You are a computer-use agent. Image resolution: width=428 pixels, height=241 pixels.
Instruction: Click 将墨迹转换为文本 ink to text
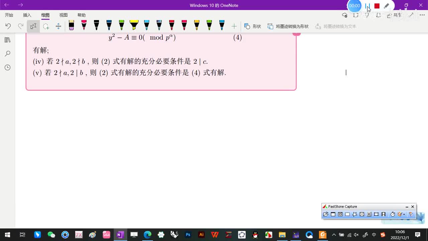[x=336, y=26]
